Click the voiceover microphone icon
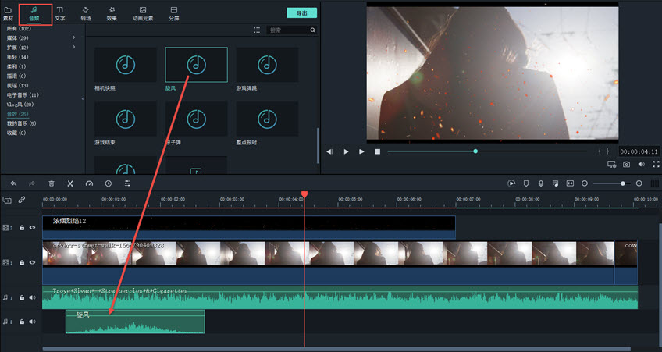Screen dimensions: 662x352 coord(540,183)
